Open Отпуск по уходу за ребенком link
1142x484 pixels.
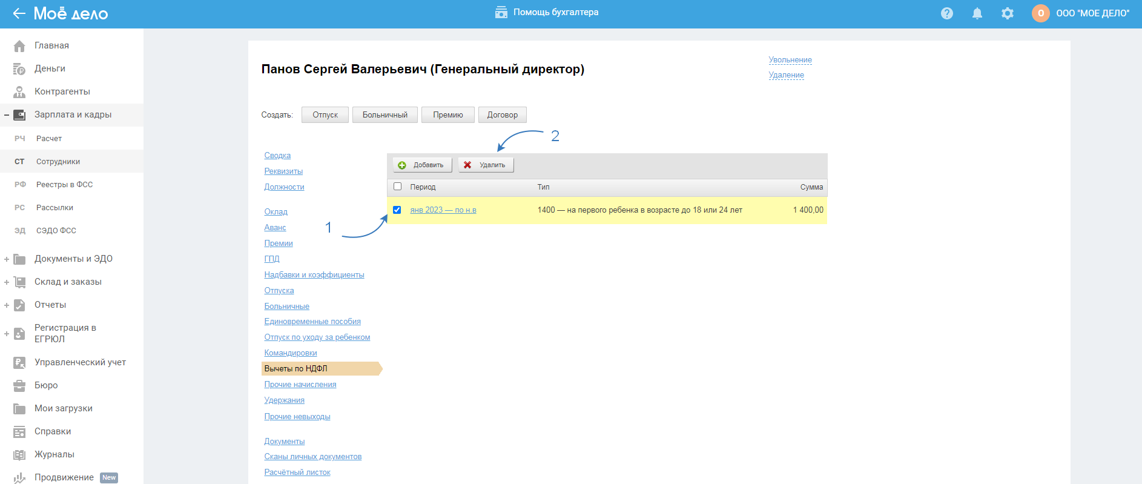pos(317,337)
